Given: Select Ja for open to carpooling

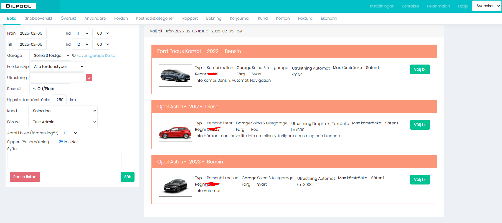Looking at the screenshot, I should [x=61, y=142].
